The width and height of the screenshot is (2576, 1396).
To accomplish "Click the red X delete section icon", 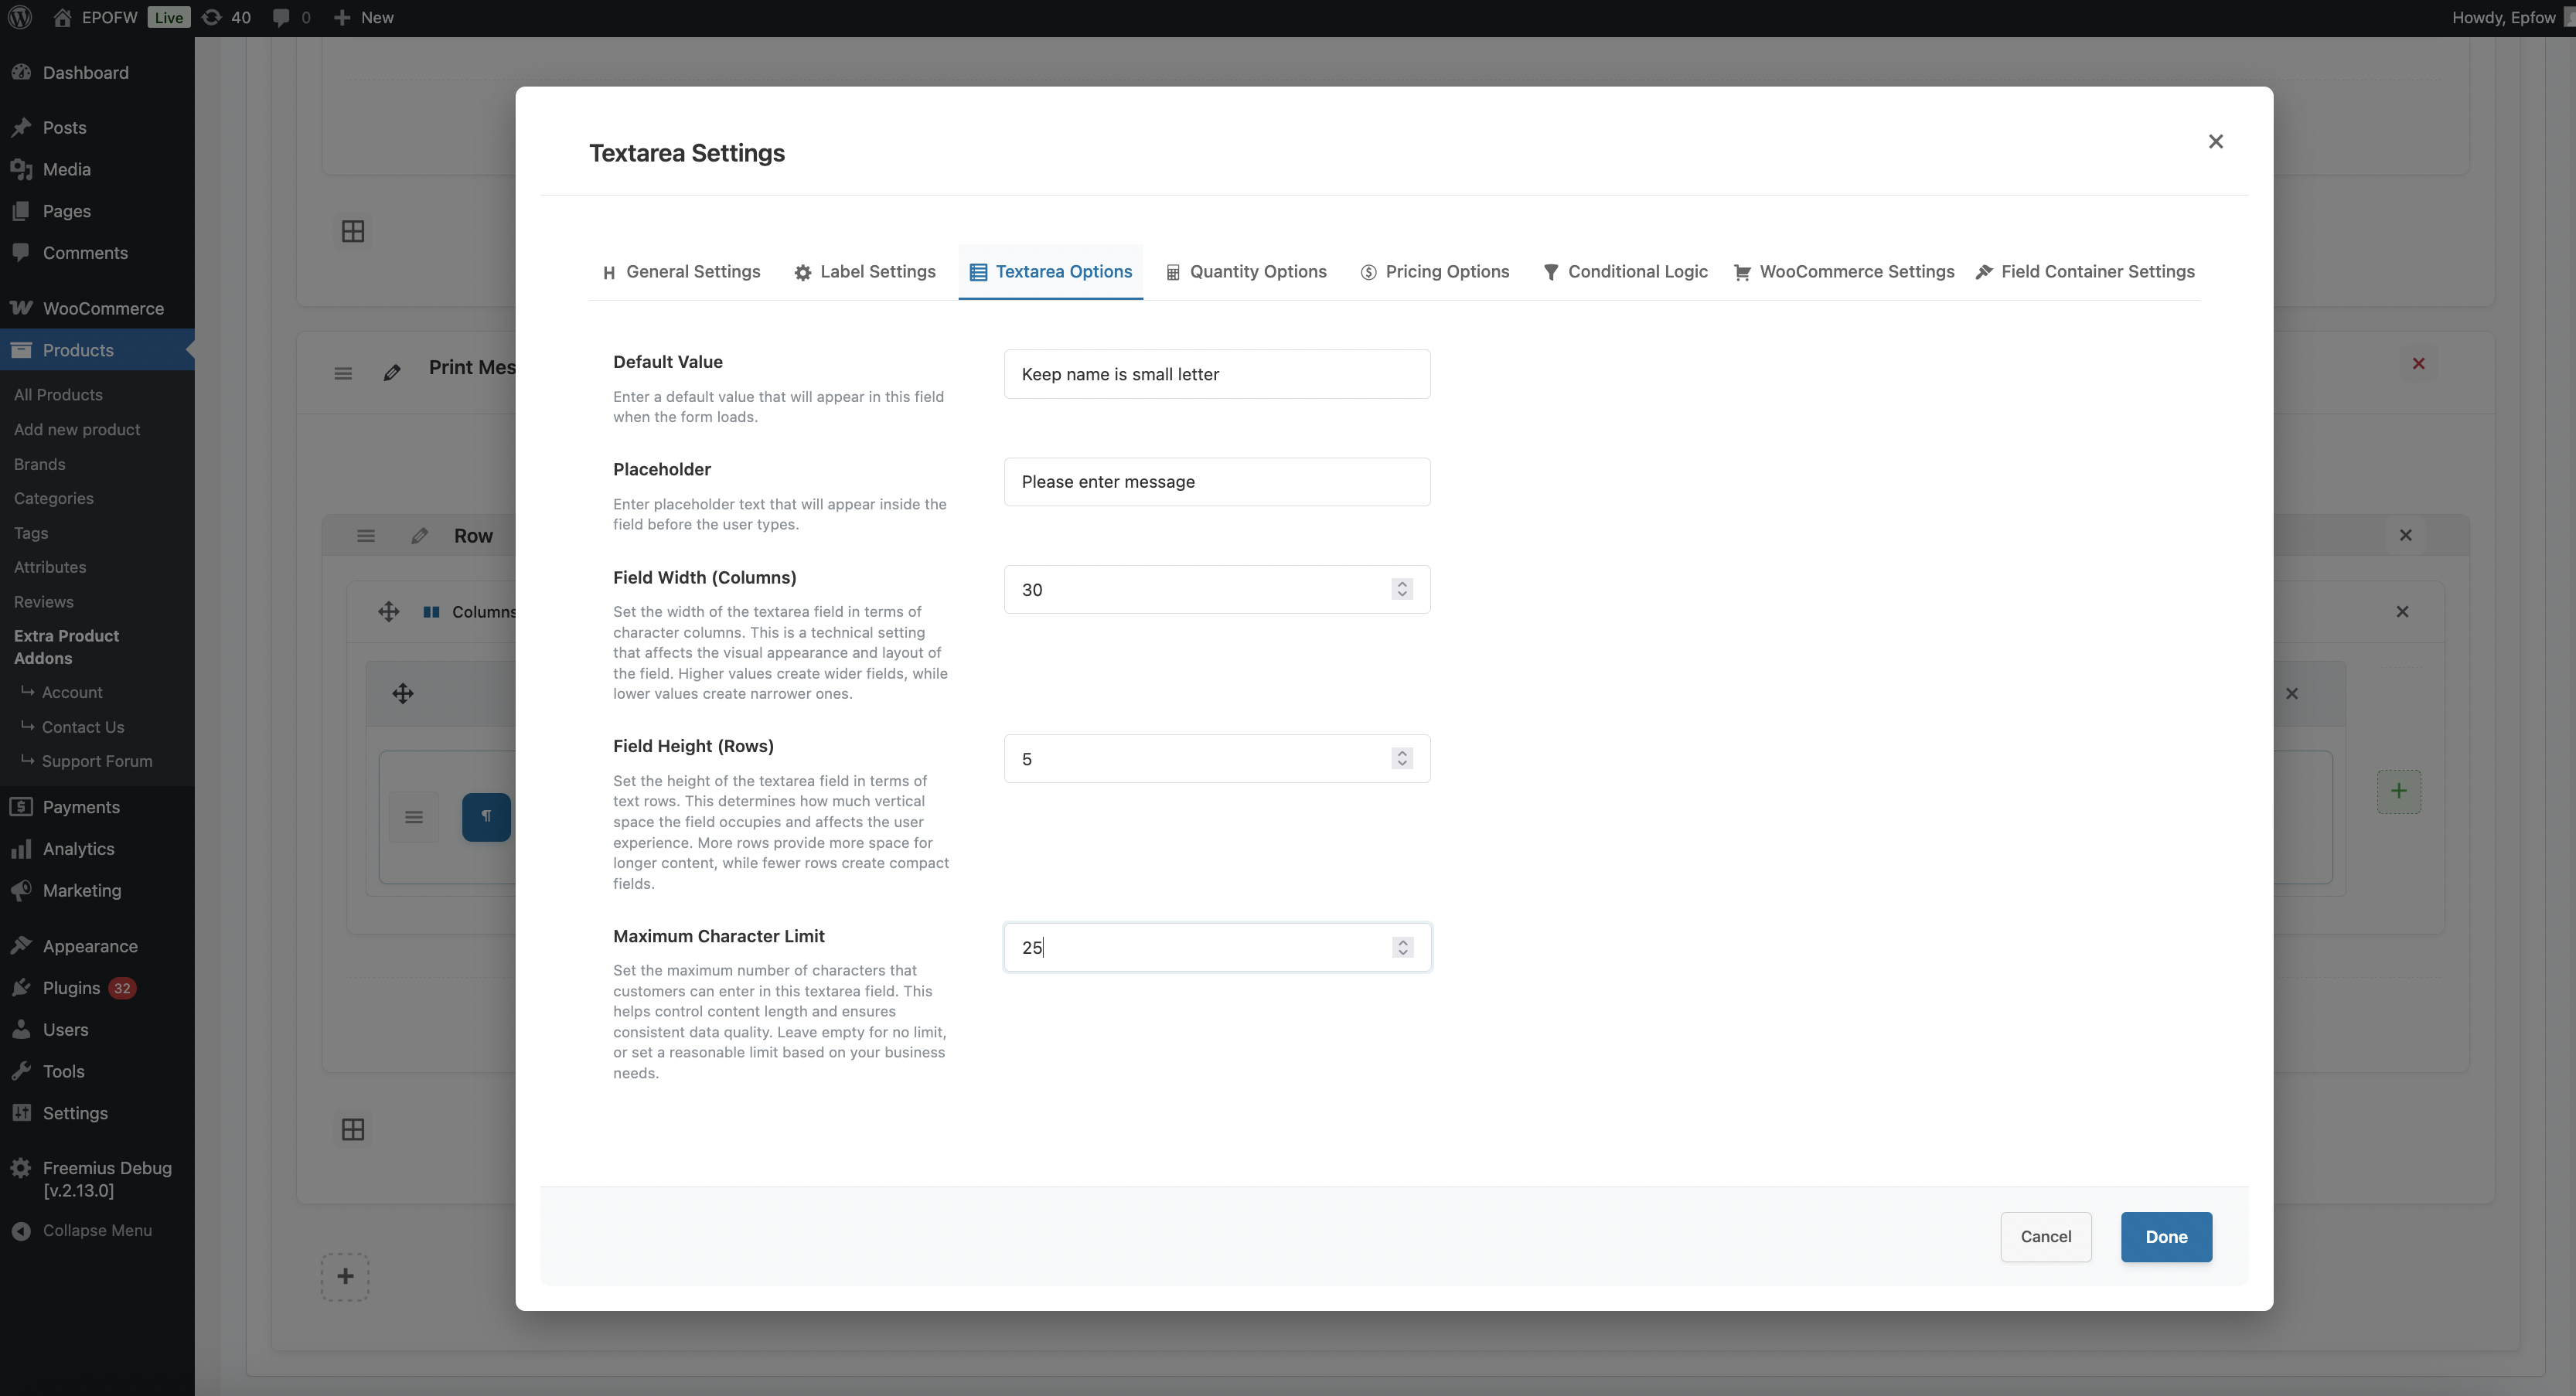I will 2418,364.
